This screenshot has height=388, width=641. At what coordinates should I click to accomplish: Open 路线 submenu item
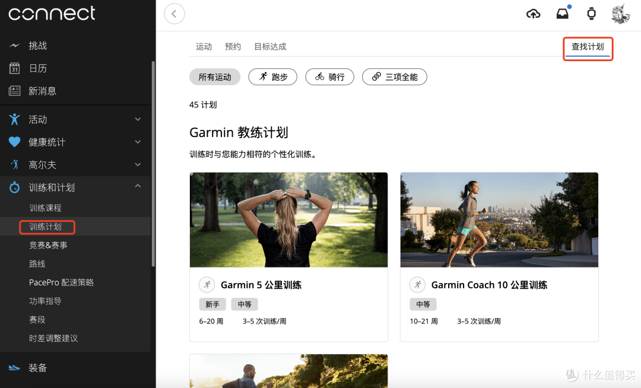click(37, 264)
